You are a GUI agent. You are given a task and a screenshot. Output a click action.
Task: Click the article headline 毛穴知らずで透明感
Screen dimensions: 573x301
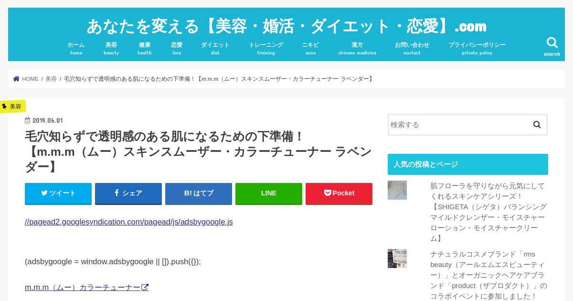pyautogui.click(x=198, y=151)
